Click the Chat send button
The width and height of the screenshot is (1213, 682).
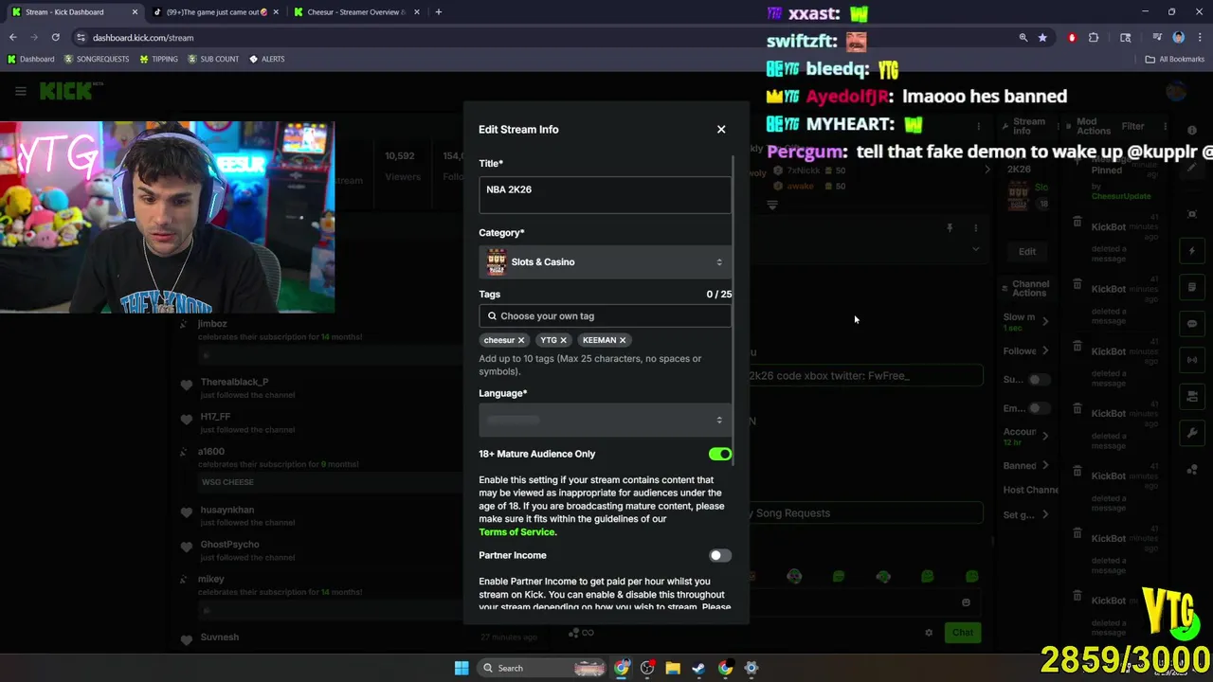point(962,632)
